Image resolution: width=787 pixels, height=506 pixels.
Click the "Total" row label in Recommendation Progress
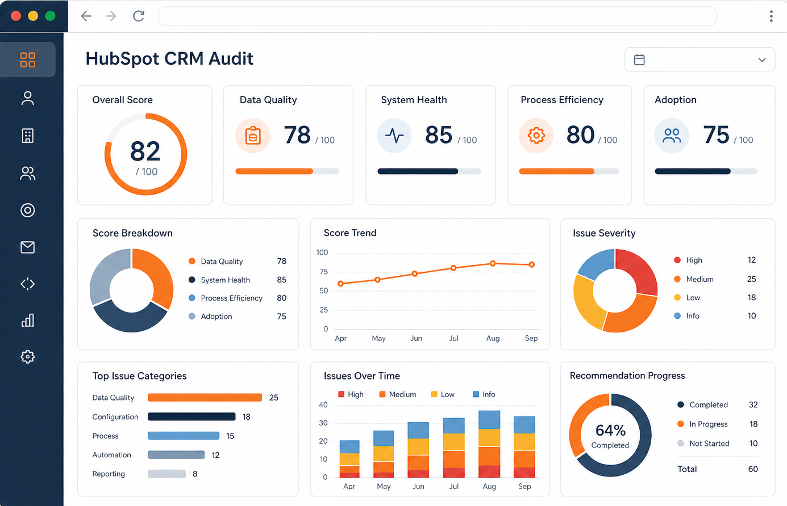687,469
